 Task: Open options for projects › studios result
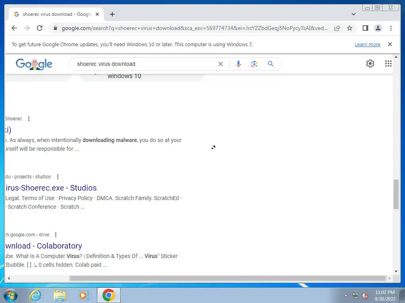58,177
